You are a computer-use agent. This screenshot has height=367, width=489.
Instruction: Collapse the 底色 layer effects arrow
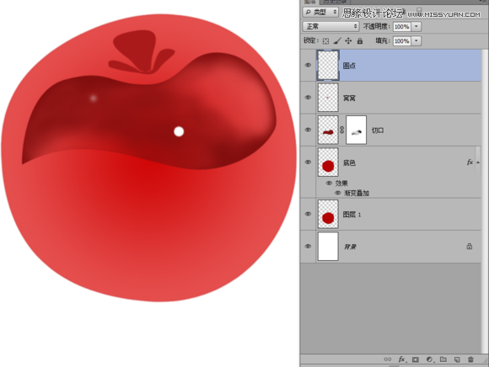478,162
